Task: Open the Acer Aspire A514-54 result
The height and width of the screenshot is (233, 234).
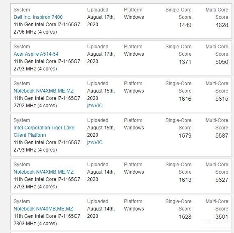Action: 36,54
